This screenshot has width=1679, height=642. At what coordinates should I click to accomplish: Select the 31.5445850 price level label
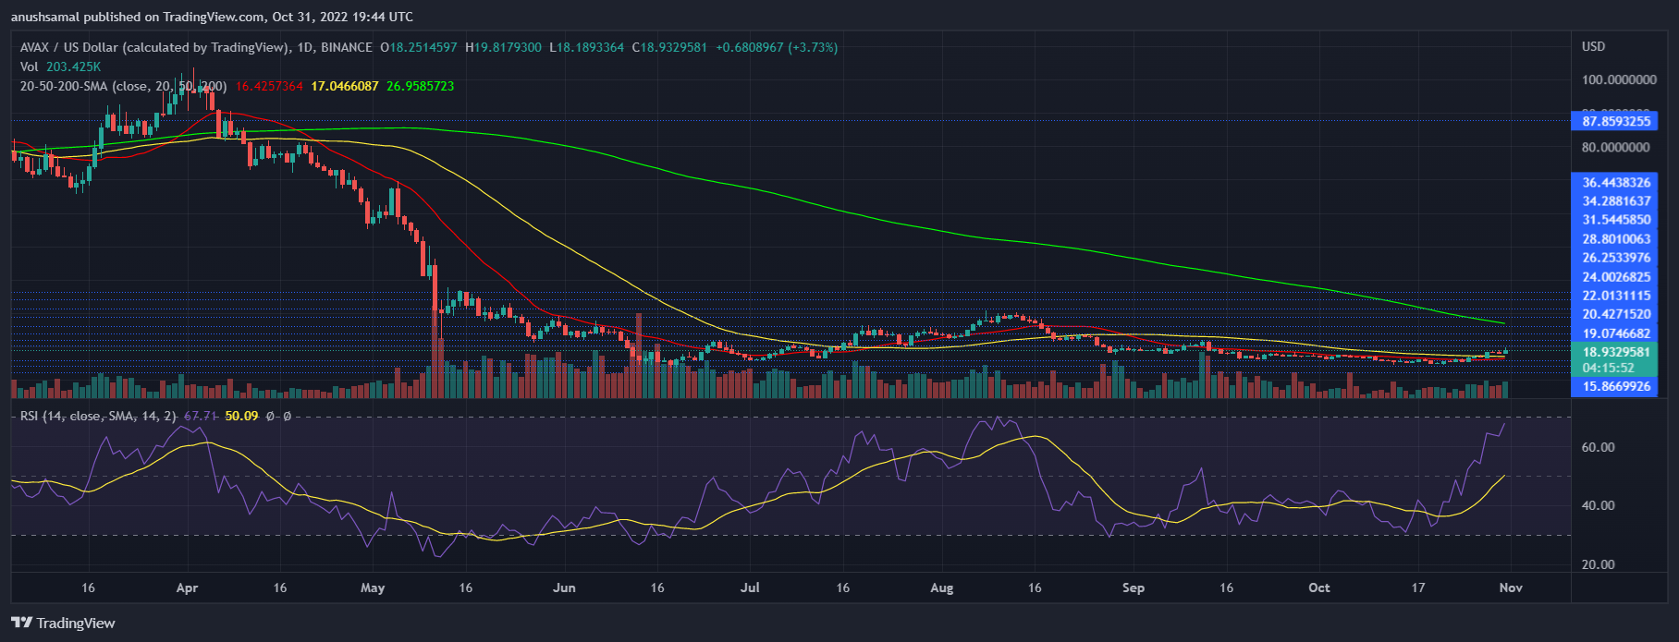[1616, 220]
